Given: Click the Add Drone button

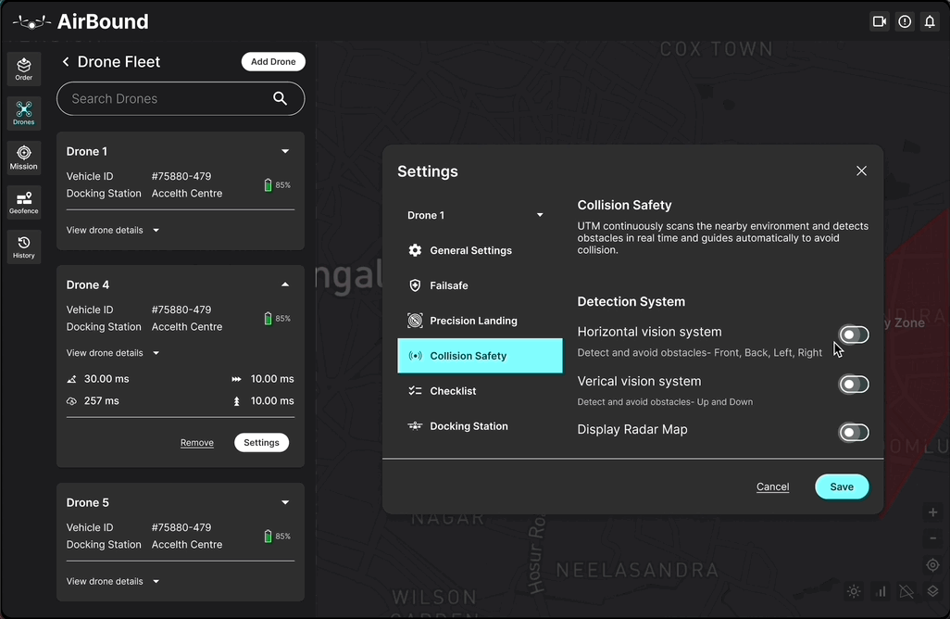Looking at the screenshot, I should click(x=273, y=62).
